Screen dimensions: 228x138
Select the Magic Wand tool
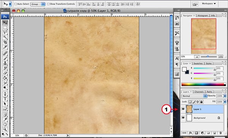pos(5,37)
